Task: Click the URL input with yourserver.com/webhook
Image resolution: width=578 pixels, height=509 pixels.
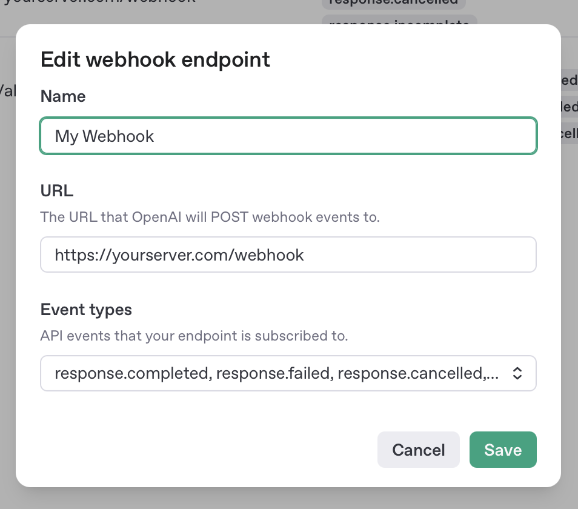Action: (x=288, y=254)
